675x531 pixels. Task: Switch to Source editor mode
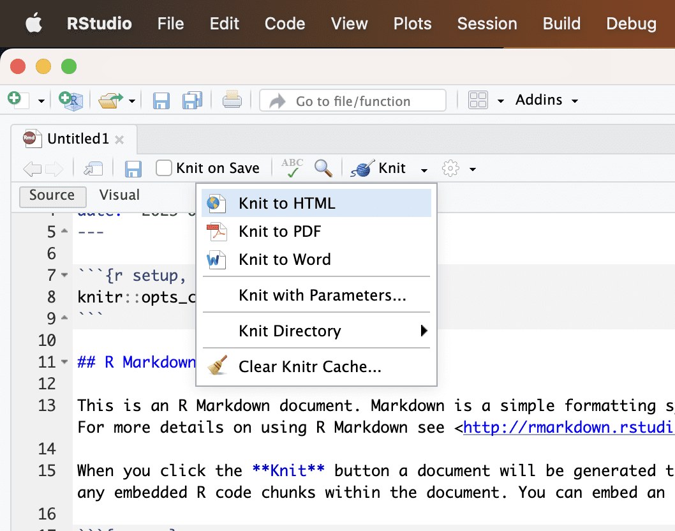[x=52, y=195]
